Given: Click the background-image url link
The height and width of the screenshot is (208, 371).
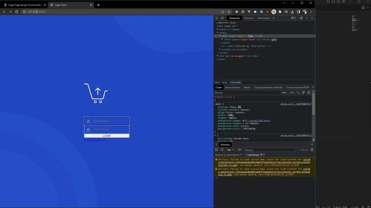Looking at the screenshot, I should pos(258,121).
